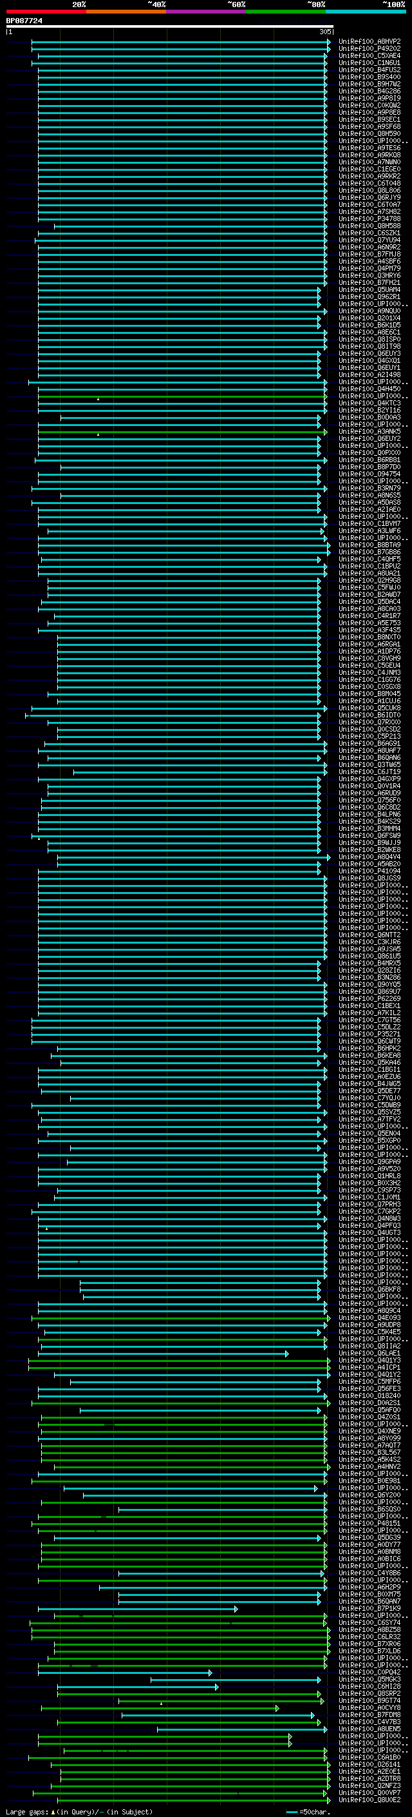The height and width of the screenshot is (1817, 412).
Task: Pick the UniRef100_Q8H588 hit name
Action: click(x=370, y=226)
